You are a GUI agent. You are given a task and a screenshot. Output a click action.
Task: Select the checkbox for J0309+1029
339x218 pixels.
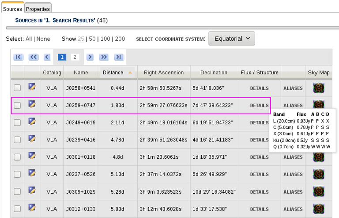[17, 192]
